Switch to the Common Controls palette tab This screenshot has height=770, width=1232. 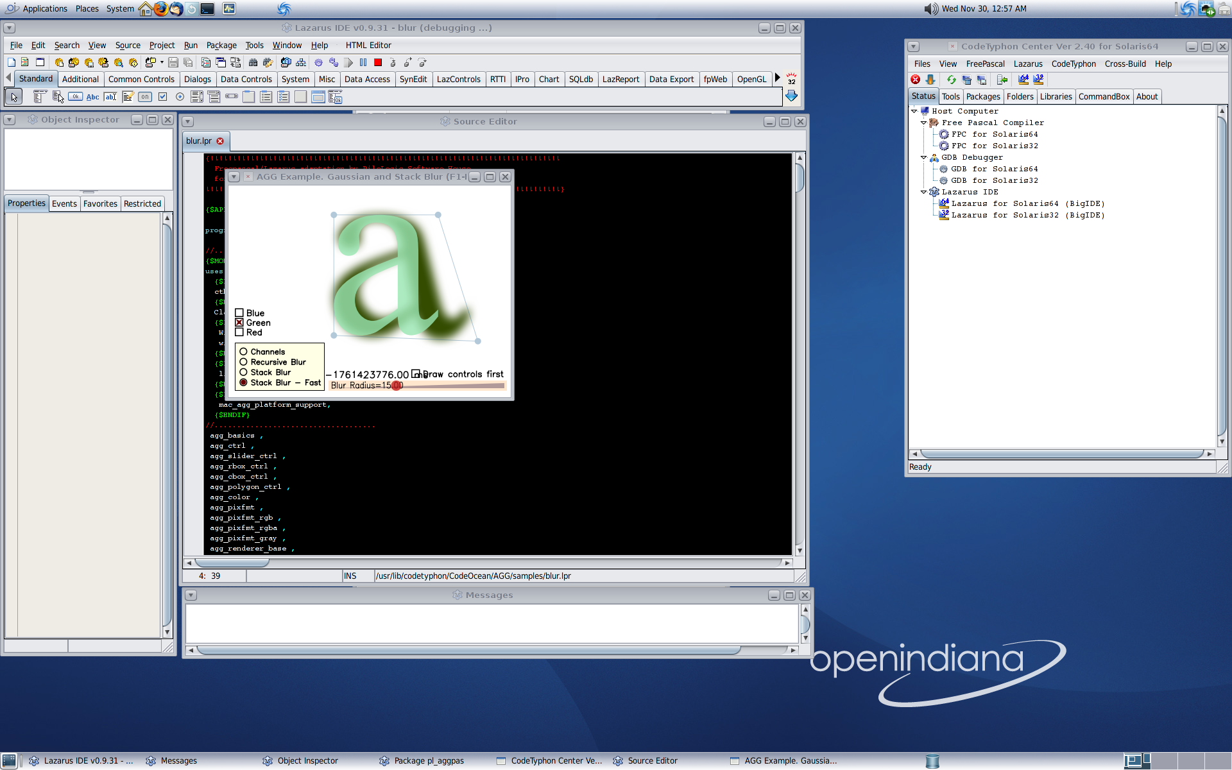pyautogui.click(x=141, y=79)
